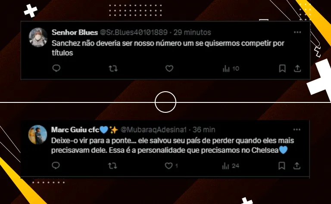Viewport: 331px width, 204px height.
Task: Bookmark the Marc Guiu cfc tweet
Action: pyautogui.click(x=281, y=166)
